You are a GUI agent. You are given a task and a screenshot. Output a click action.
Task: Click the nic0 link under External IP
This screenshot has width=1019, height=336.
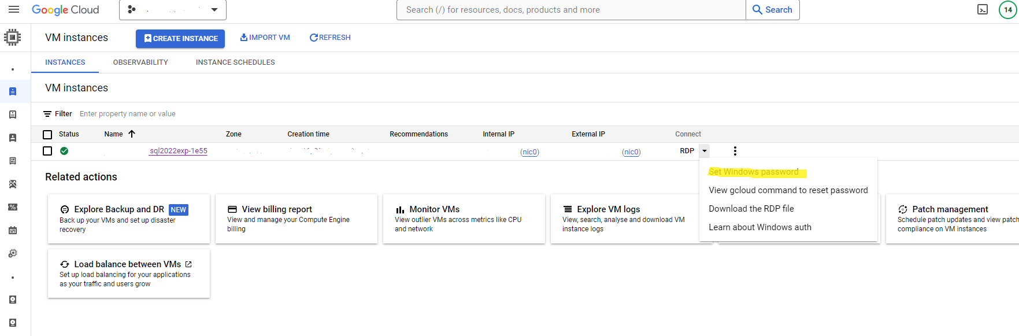tap(631, 152)
